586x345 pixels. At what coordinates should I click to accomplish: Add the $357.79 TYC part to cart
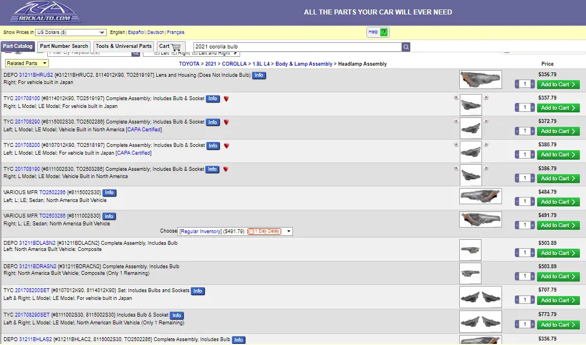pos(558,108)
